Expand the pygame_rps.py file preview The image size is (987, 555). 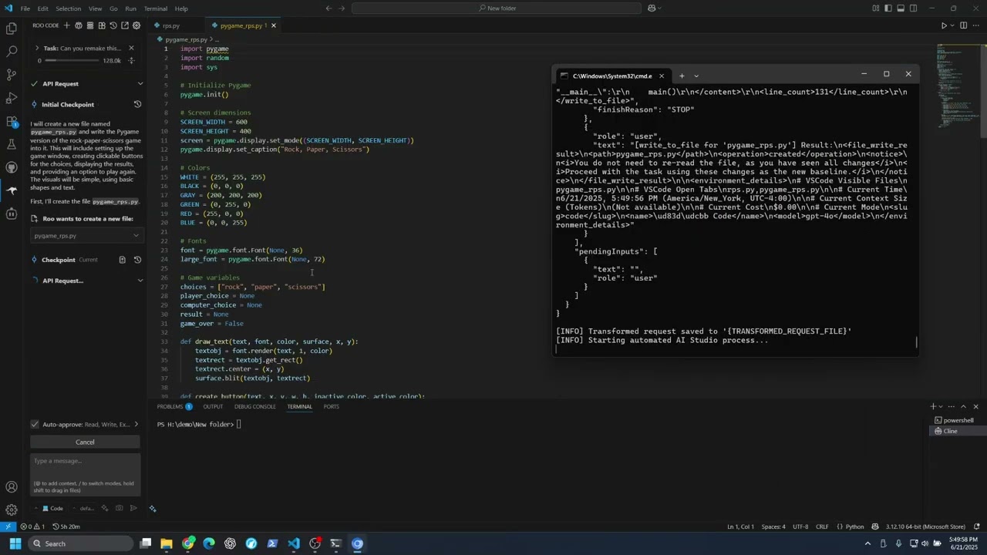[136, 236]
